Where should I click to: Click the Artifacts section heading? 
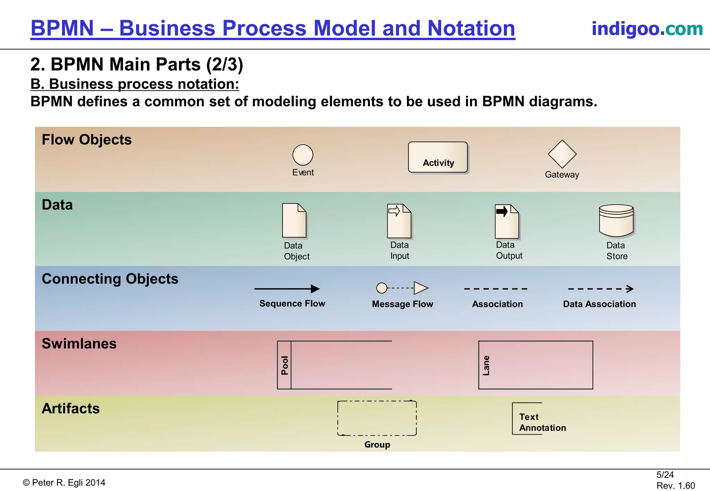click(71, 409)
